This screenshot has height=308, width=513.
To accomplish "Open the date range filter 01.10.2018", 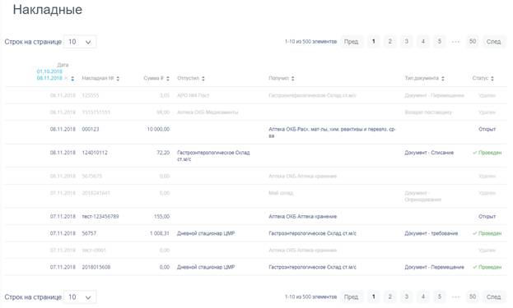I will pyautogui.click(x=49, y=71).
